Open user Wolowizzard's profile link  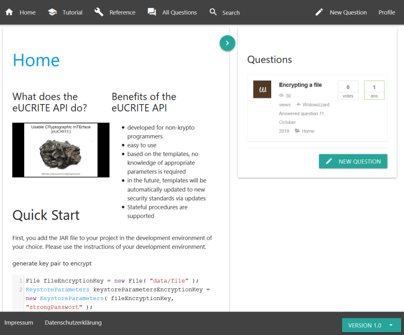coord(316,105)
